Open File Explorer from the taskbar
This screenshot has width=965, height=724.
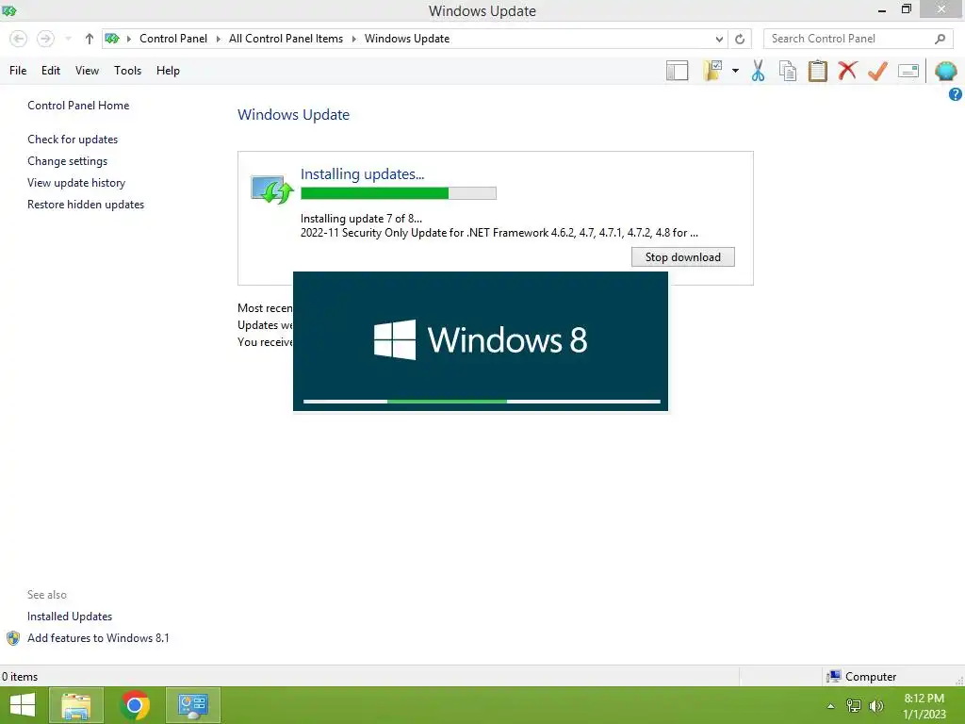(75, 705)
